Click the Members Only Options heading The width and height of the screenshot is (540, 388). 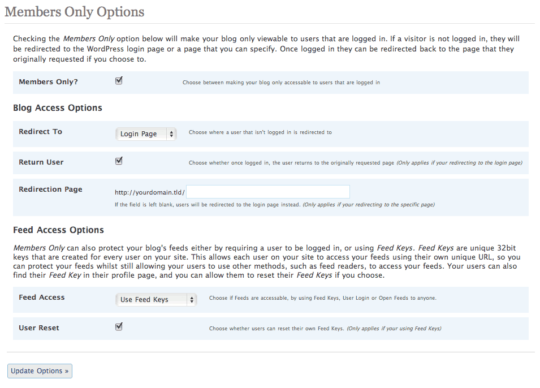[75, 12]
